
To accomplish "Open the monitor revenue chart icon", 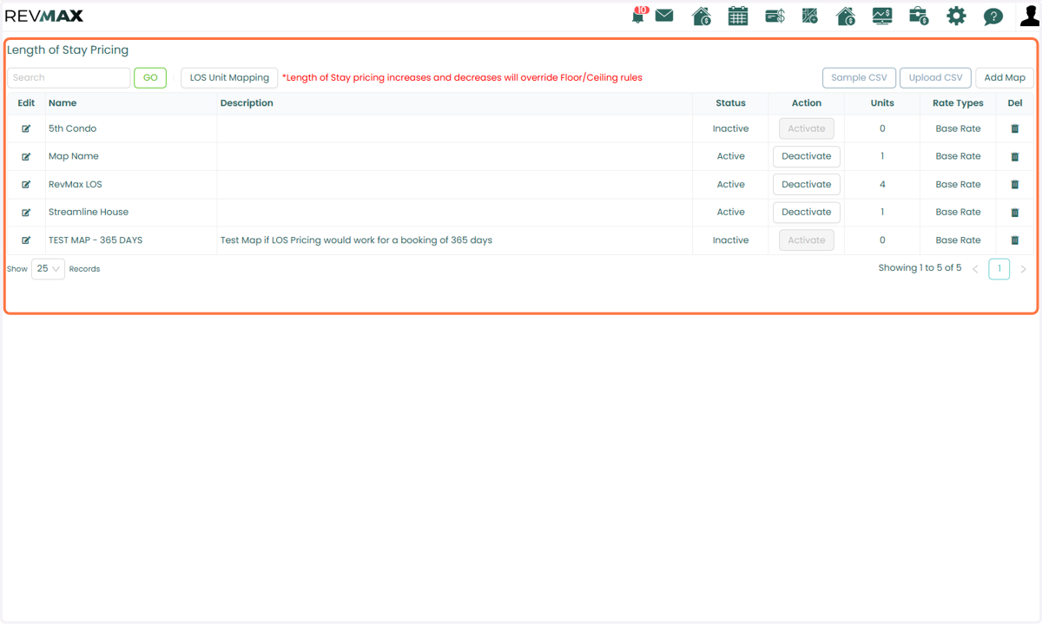I will (882, 16).
